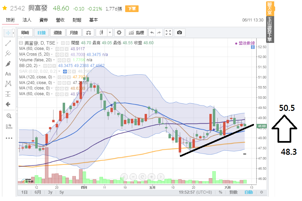Open chart properties gear at bottom right

pos(261,192)
